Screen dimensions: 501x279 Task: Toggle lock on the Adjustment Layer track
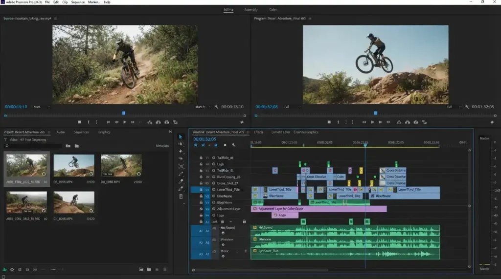click(x=201, y=209)
